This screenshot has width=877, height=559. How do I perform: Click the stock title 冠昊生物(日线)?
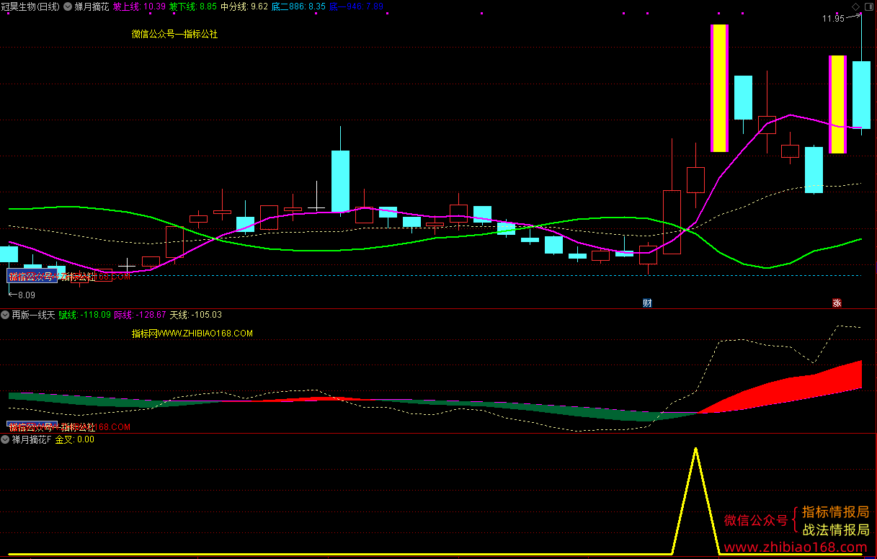coord(31,6)
